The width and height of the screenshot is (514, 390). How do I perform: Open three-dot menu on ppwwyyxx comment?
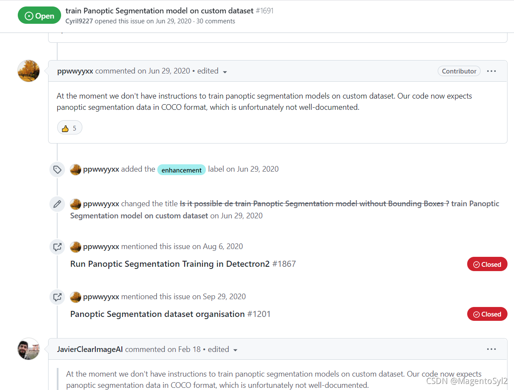click(491, 71)
